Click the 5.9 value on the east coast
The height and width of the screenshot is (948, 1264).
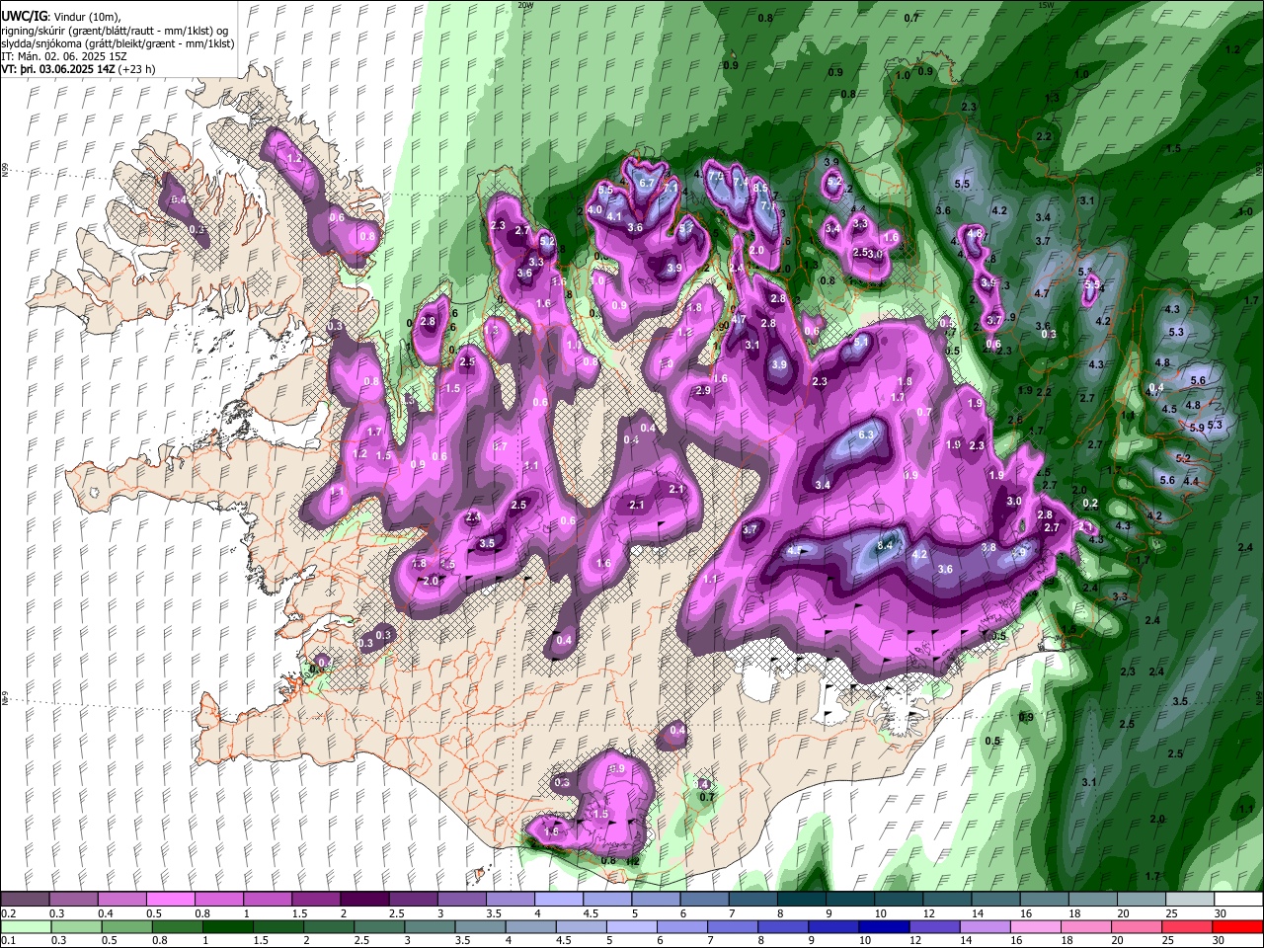coord(1197,429)
